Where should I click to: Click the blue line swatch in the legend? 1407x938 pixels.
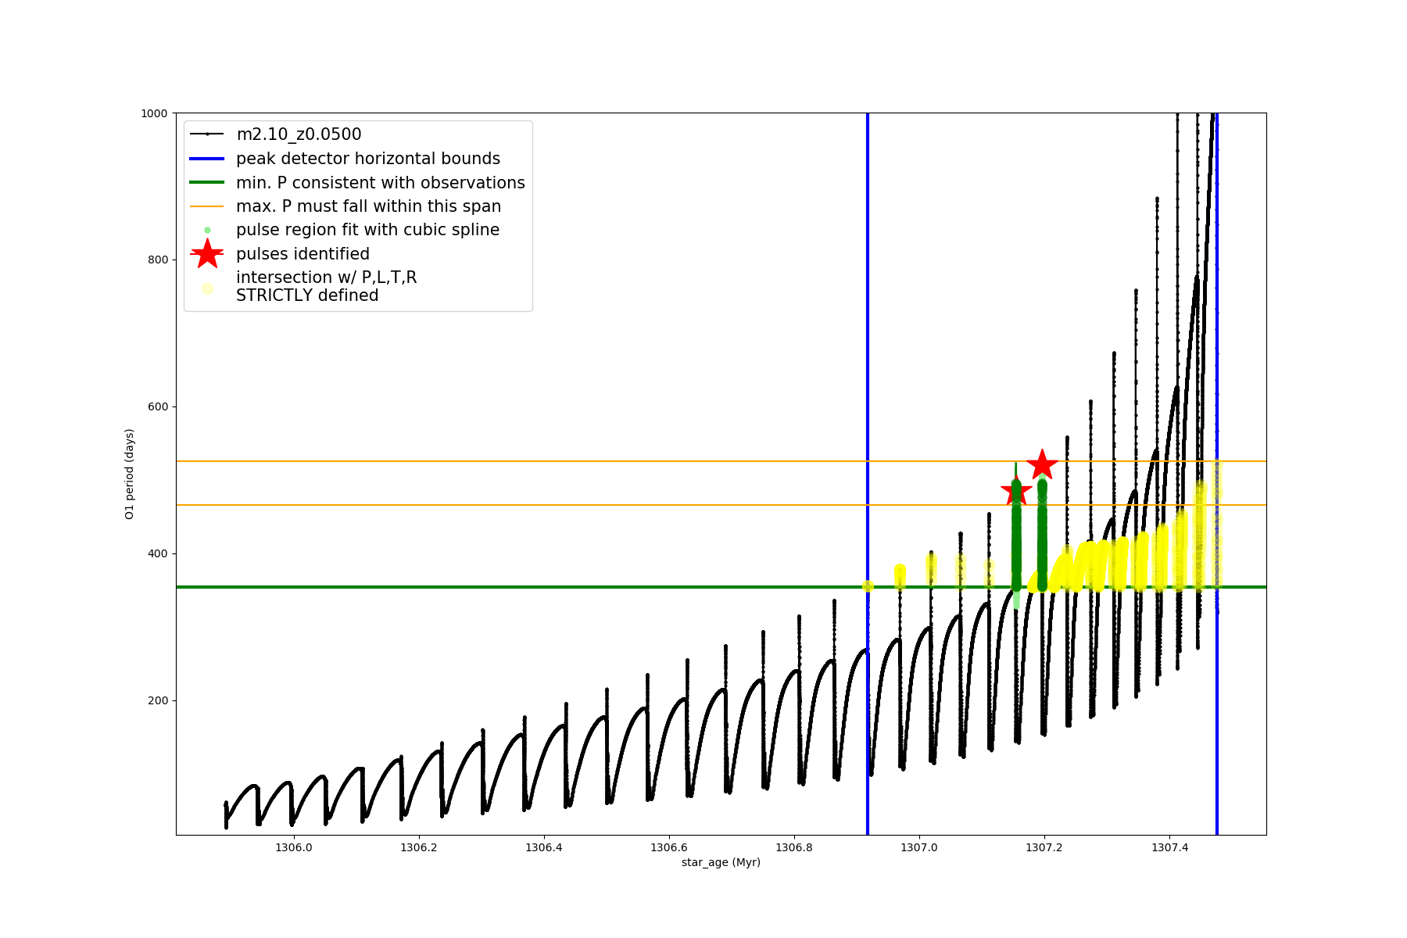tap(207, 159)
